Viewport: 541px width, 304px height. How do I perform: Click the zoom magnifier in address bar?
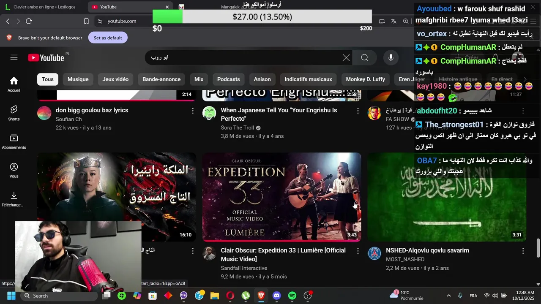(x=406, y=21)
